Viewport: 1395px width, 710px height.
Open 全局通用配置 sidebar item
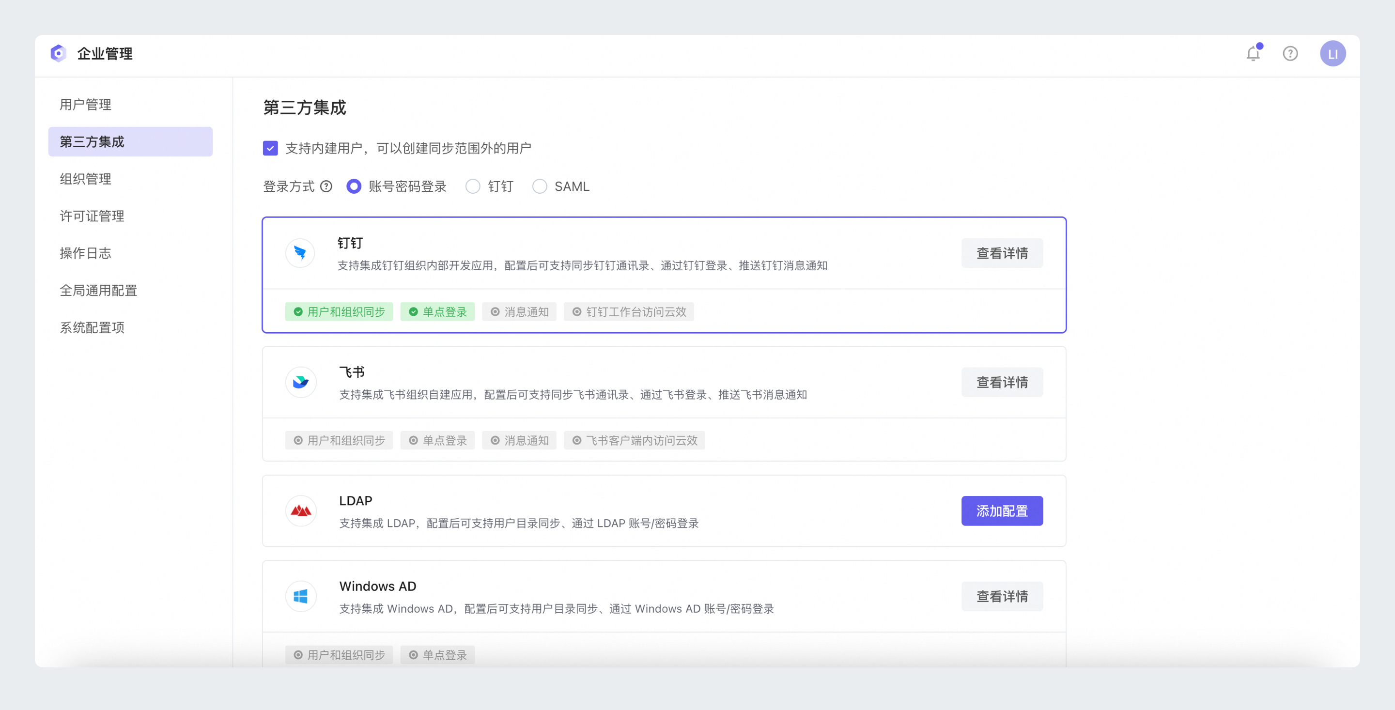(130, 290)
